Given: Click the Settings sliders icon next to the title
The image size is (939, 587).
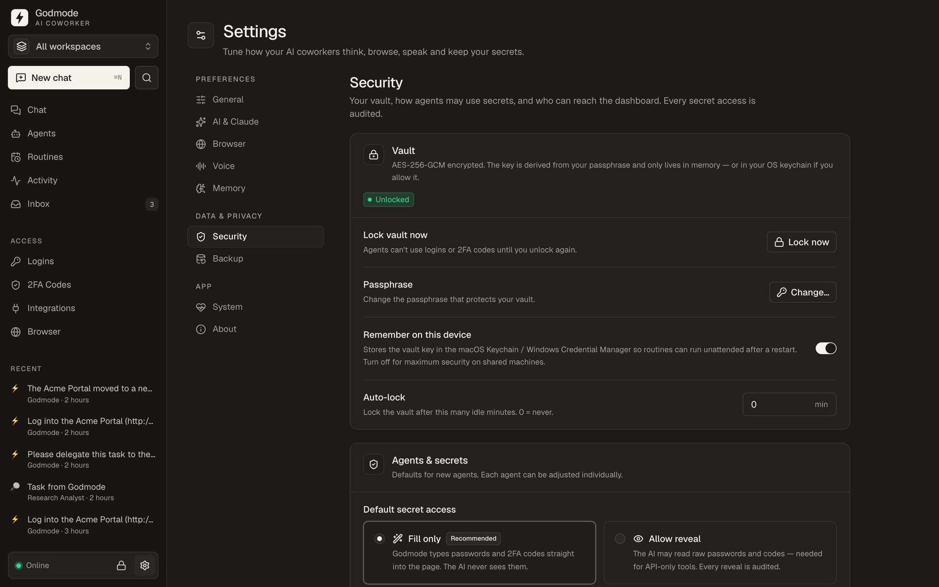Looking at the screenshot, I should point(201,35).
